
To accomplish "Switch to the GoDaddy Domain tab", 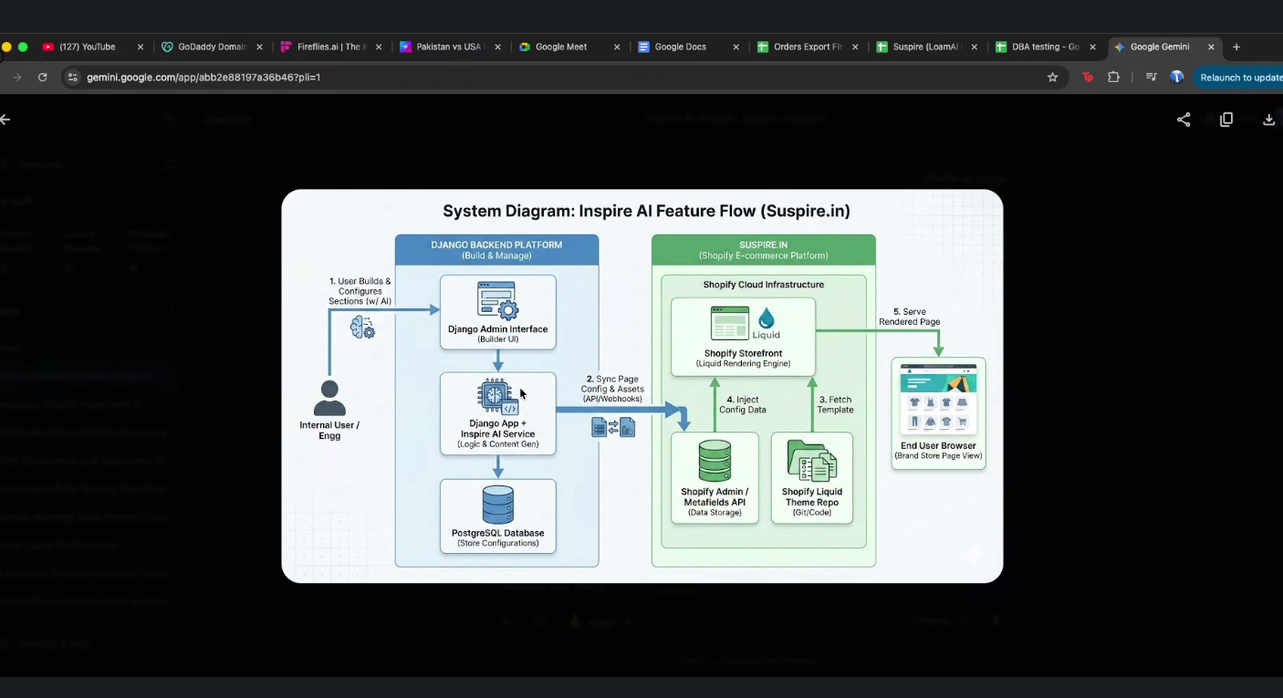I will click(x=212, y=47).
